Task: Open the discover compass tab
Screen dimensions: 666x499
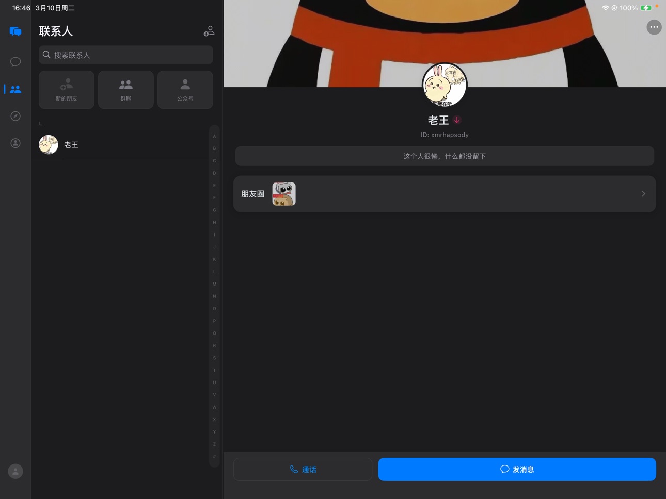Action: [x=15, y=116]
